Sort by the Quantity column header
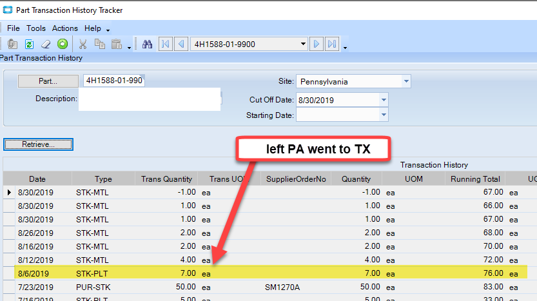Image resolution: width=537 pixels, height=301 pixels. pyautogui.click(x=356, y=179)
